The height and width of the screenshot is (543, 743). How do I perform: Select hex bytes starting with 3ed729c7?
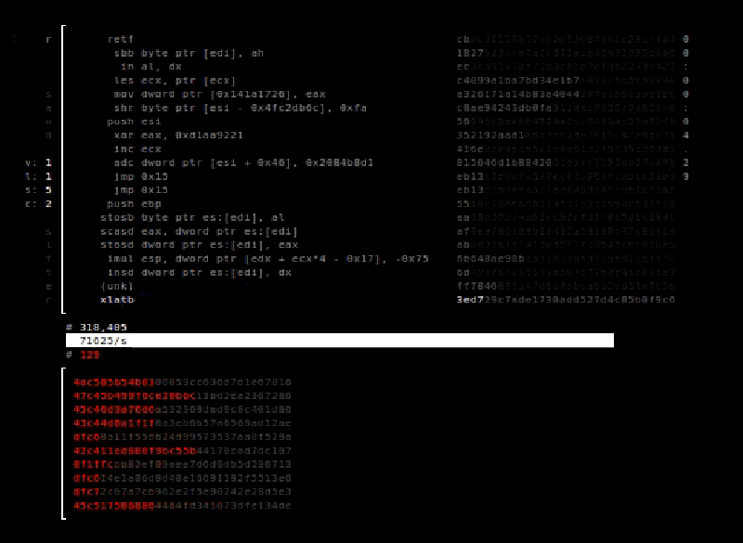click(566, 300)
